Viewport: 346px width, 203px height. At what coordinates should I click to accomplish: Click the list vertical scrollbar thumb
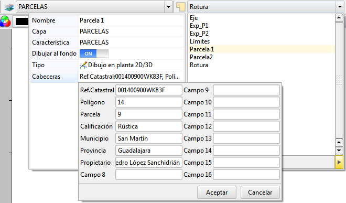[339, 80]
